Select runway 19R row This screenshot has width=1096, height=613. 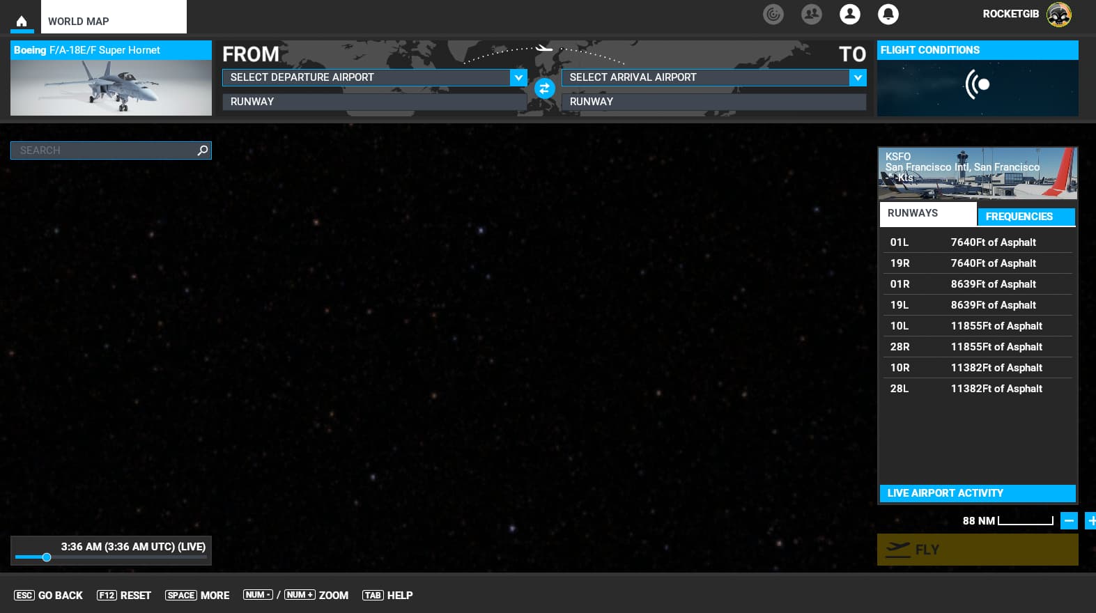tap(978, 263)
